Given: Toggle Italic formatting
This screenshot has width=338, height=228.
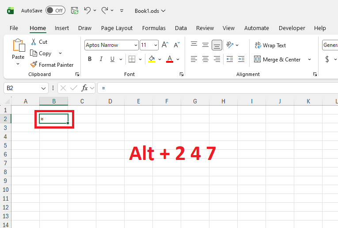Looking at the screenshot, I should pos(101,59).
